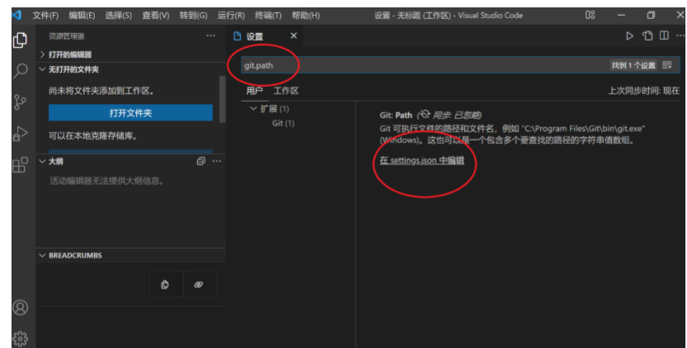This screenshot has height=348, width=687.
Task: Switch to the 用户 settings tab
Action: pos(254,91)
